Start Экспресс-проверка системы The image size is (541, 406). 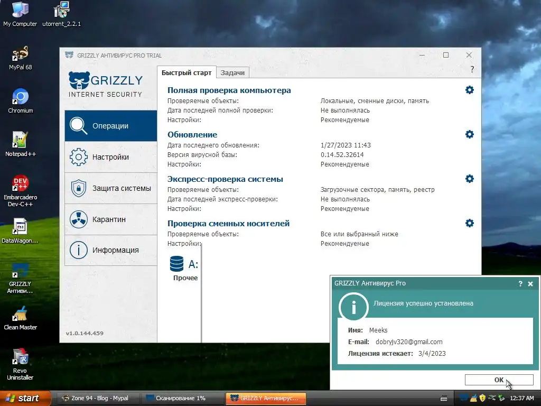225,179
